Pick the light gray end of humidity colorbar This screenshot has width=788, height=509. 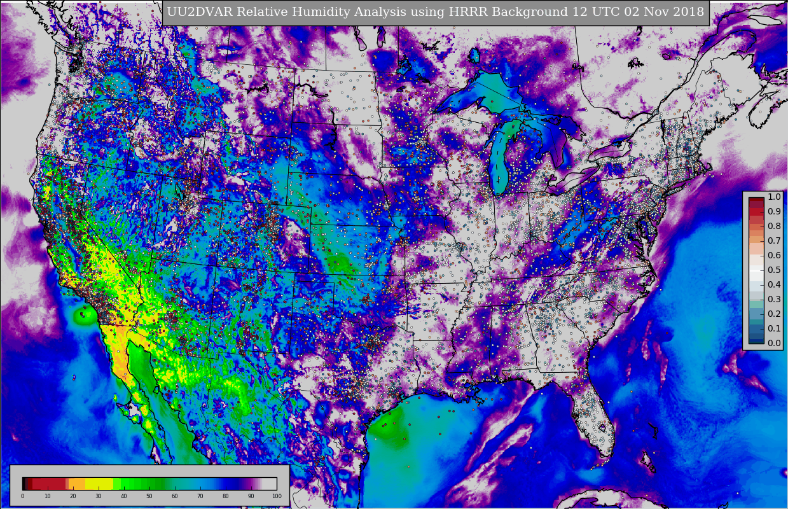click(269, 484)
